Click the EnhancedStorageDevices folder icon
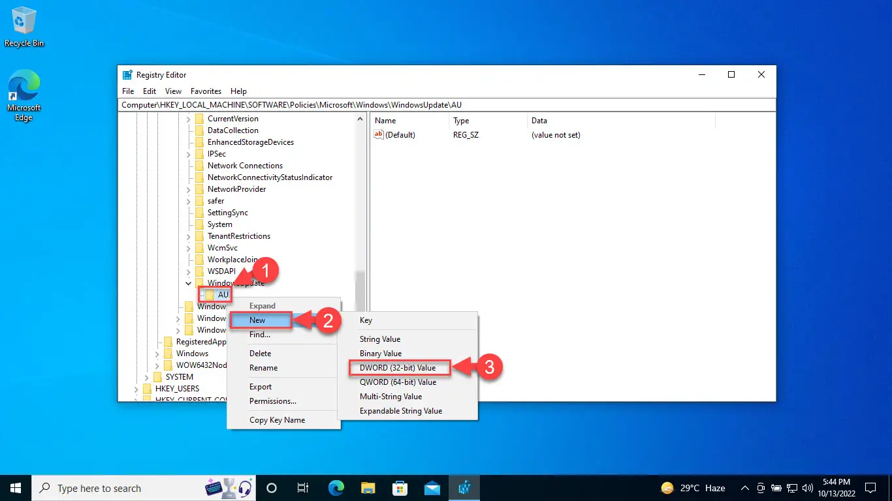 (200, 142)
